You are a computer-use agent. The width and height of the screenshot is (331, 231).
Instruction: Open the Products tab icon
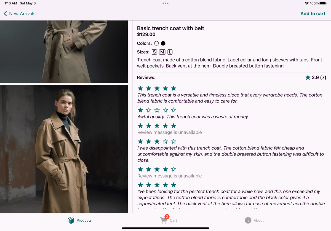point(71,220)
